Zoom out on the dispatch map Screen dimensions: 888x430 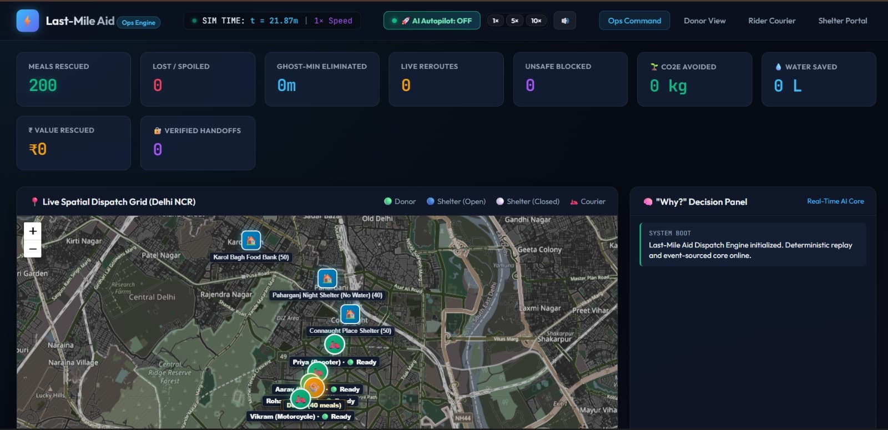click(x=33, y=249)
